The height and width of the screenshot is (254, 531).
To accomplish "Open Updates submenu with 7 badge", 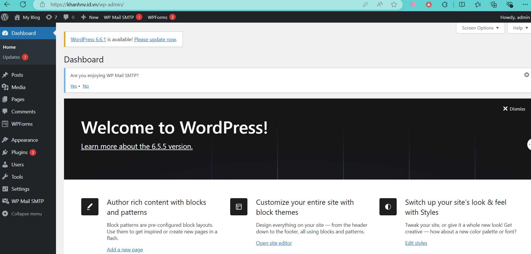I will pos(15,57).
